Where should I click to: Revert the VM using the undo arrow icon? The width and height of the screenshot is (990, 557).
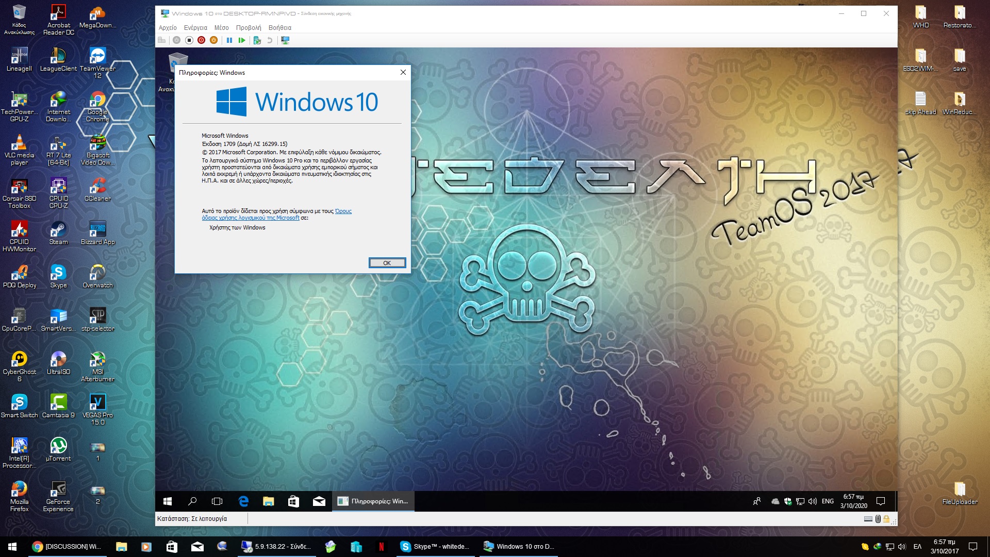pyautogui.click(x=270, y=40)
